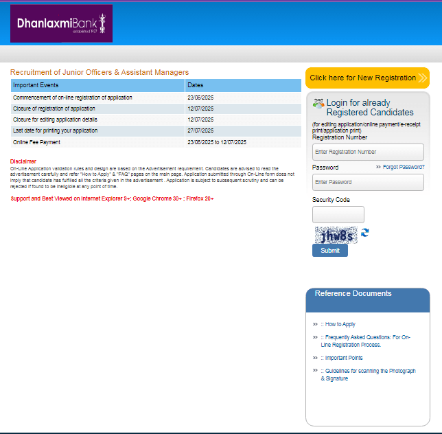Open Click here for New Registration
442x434 pixels.
click(x=362, y=78)
